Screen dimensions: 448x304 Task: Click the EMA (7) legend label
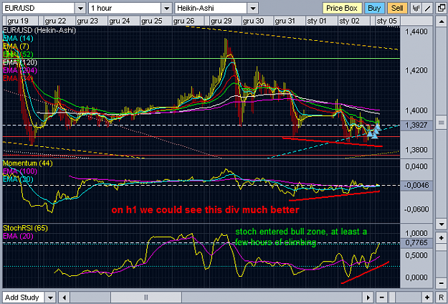[16, 47]
